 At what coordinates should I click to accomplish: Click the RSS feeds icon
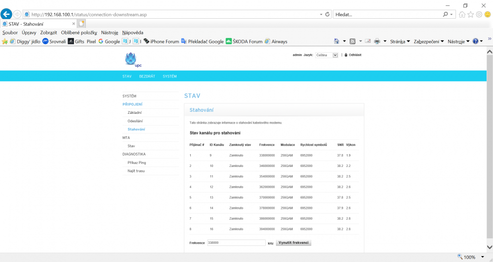tap(352, 41)
